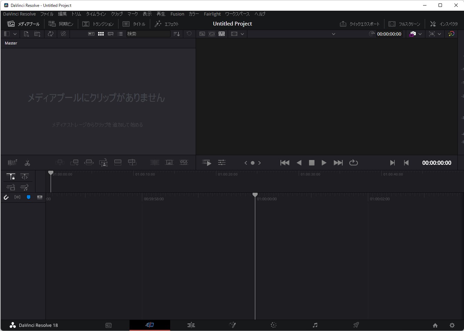Open the Fusion page

click(x=233, y=325)
